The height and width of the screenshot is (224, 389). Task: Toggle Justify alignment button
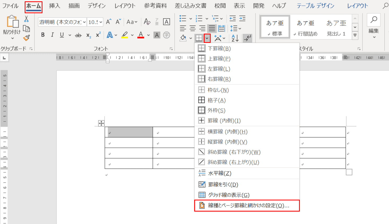(x=212, y=28)
